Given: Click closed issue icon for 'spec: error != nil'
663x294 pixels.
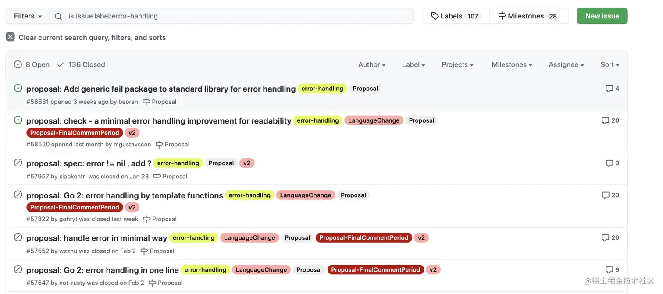Looking at the screenshot, I should 18,163.
